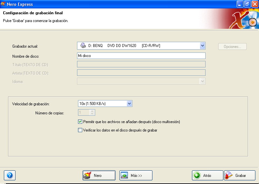This screenshot has width=259, height=184.
Task: Click the Nero button
Action: 99,175
